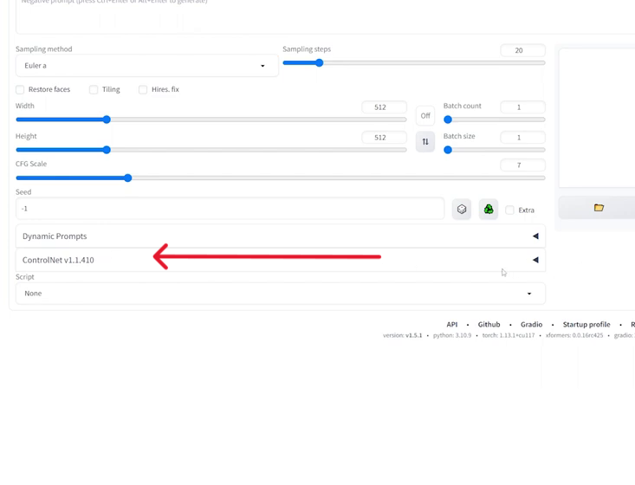Viewport: 635px width, 485px height.
Task: Tick the Hires. fix checkbox
Action: (x=143, y=89)
